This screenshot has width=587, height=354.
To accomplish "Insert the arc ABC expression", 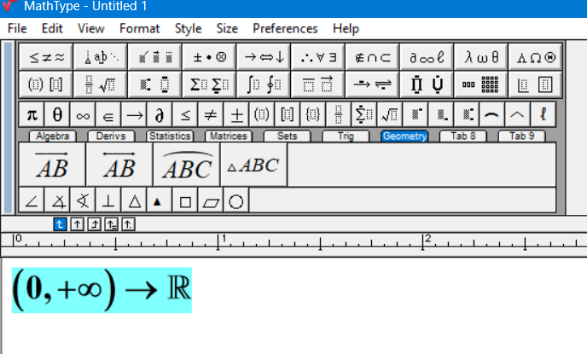I will pos(187,165).
